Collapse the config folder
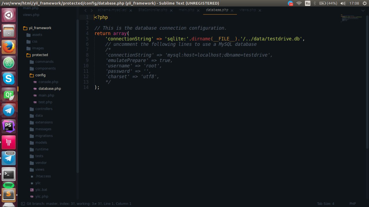 click(x=32, y=75)
